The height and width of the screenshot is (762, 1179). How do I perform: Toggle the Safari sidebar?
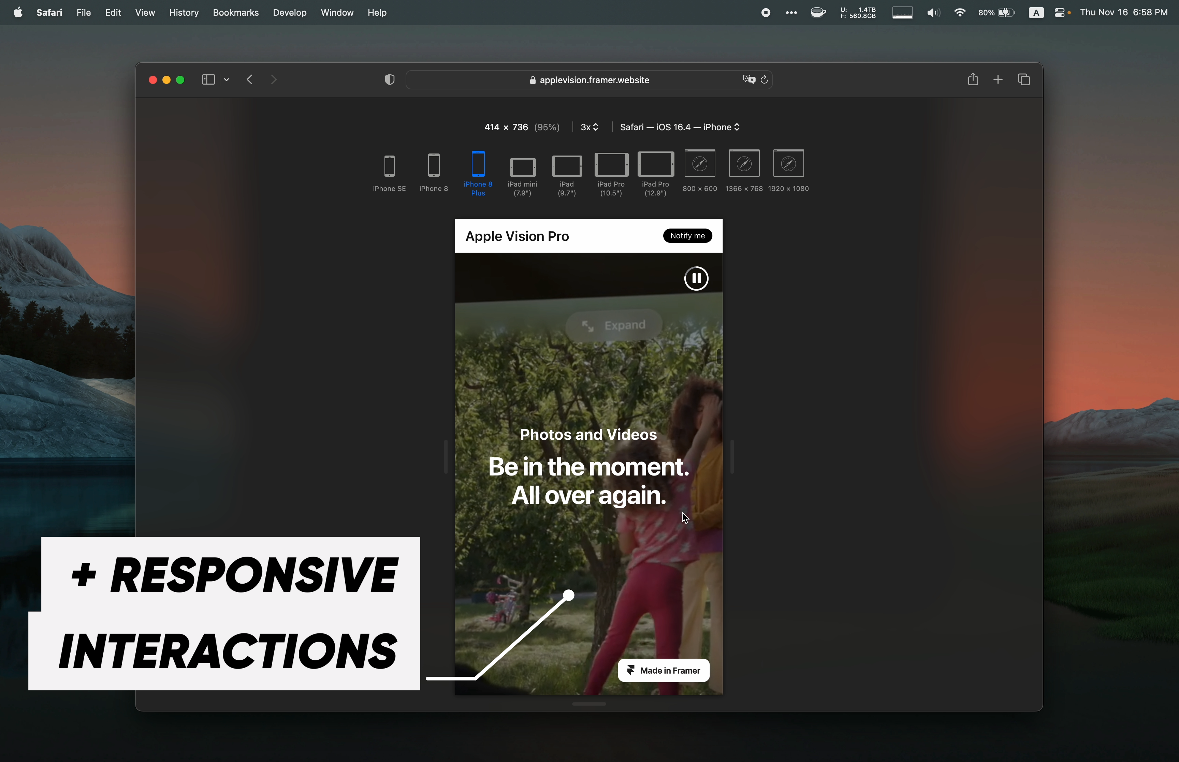tap(208, 80)
